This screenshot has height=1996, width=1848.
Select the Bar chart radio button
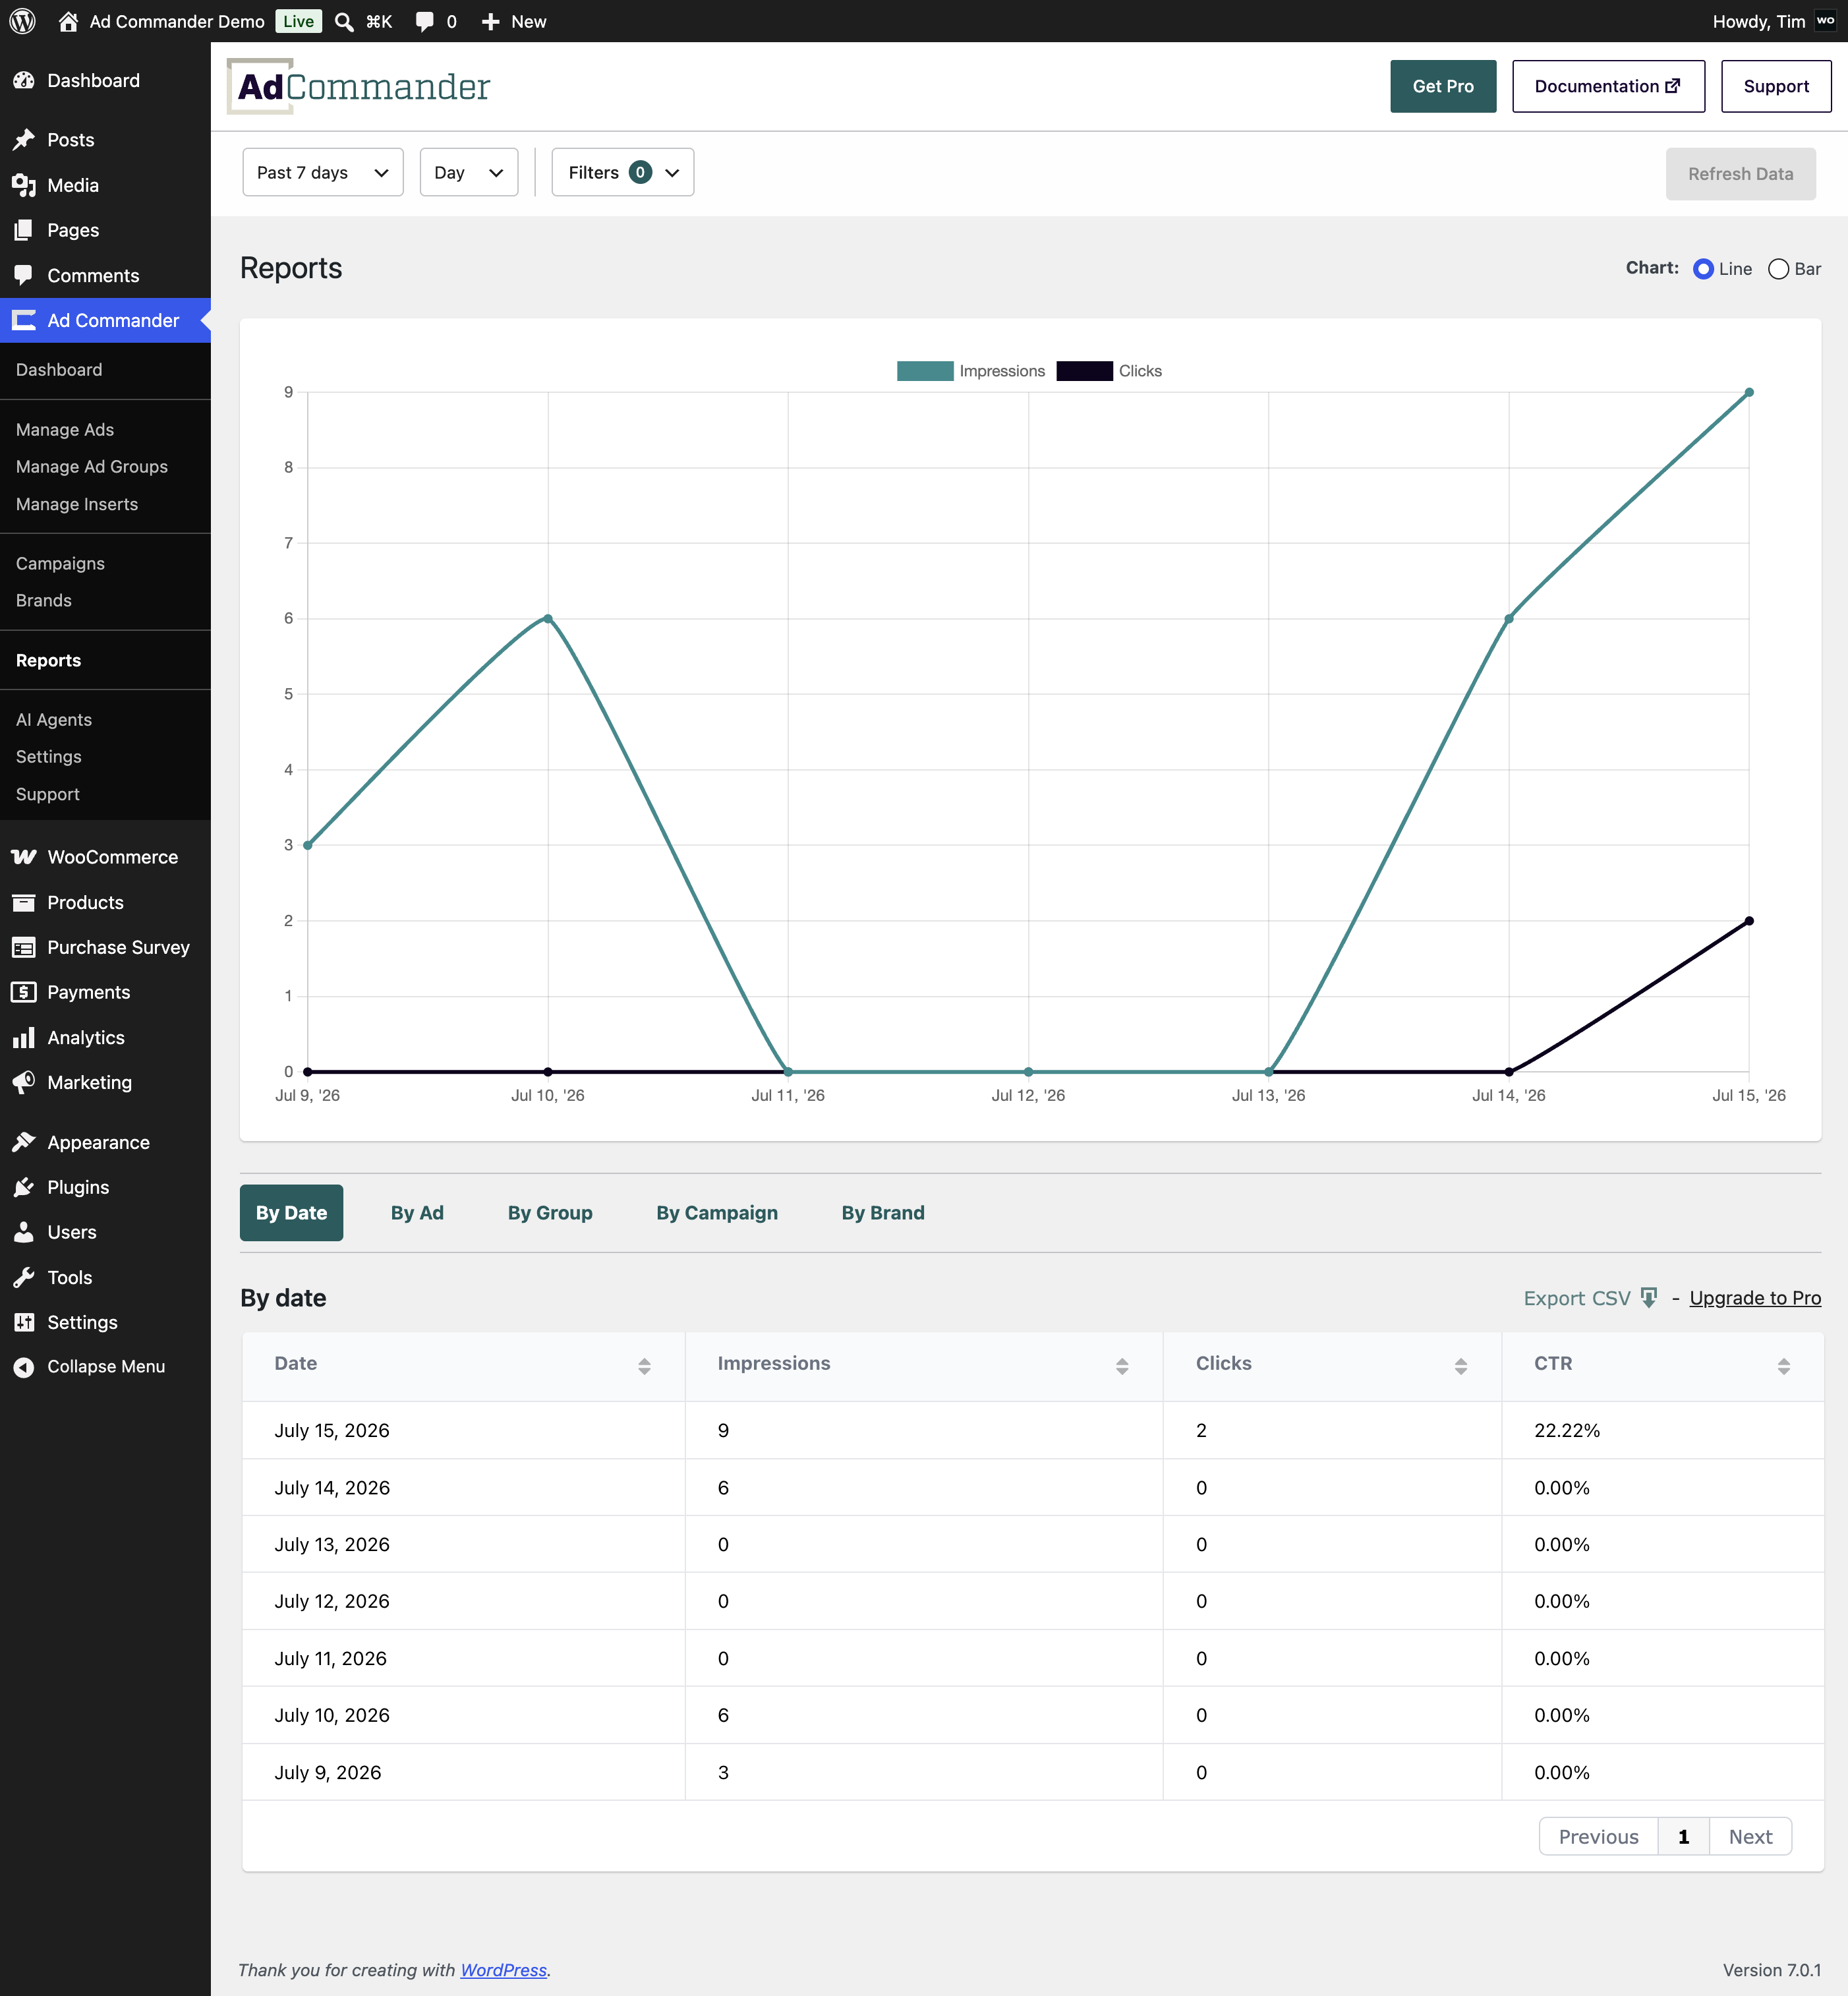pyautogui.click(x=1778, y=269)
